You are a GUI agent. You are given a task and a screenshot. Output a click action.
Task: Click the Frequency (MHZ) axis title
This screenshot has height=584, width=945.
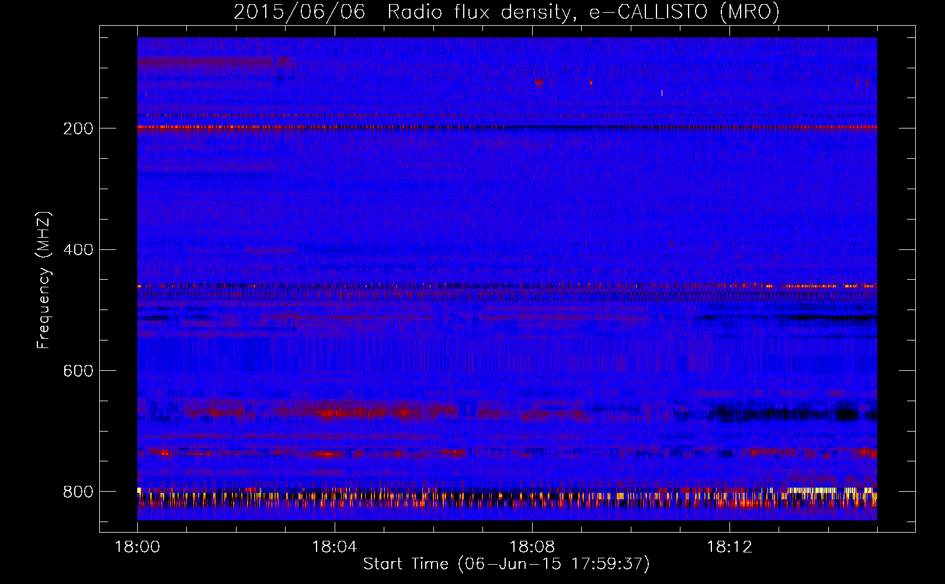(x=43, y=280)
